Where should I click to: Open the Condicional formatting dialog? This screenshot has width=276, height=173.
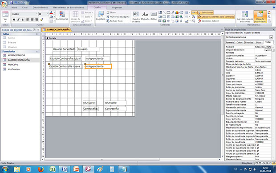point(62,16)
